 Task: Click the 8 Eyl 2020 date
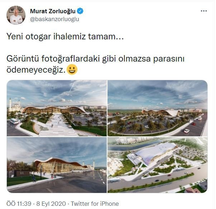point(51,204)
